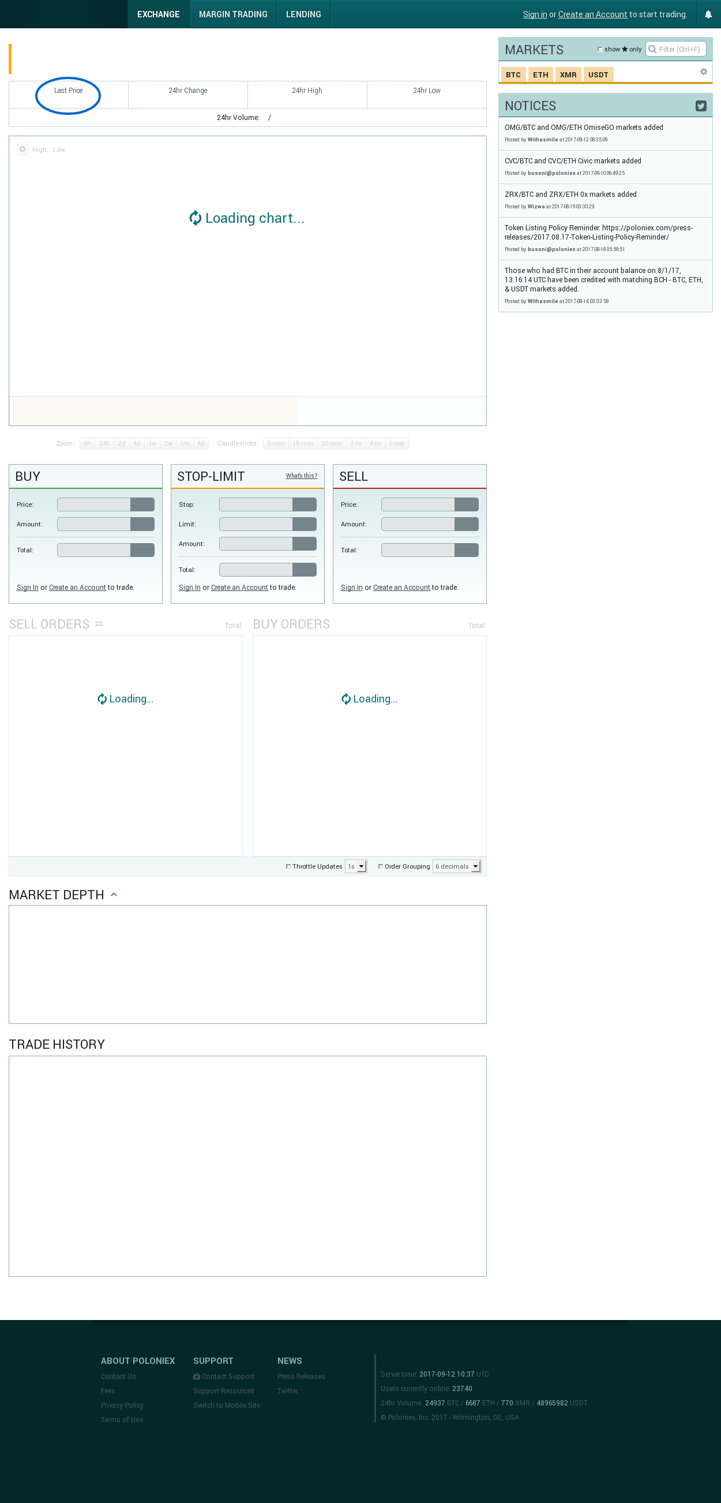Set chart zoom to 6h

click(x=88, y=443)
